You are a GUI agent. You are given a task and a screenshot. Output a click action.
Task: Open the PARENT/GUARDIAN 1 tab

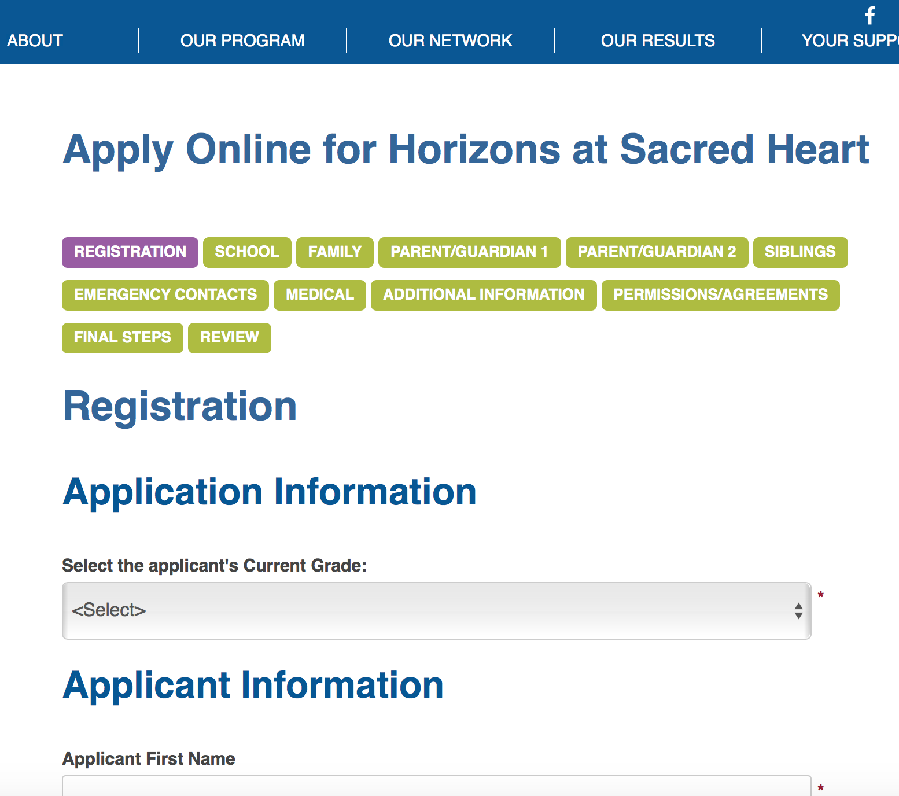pyautogui.click(x=470, y=252)
